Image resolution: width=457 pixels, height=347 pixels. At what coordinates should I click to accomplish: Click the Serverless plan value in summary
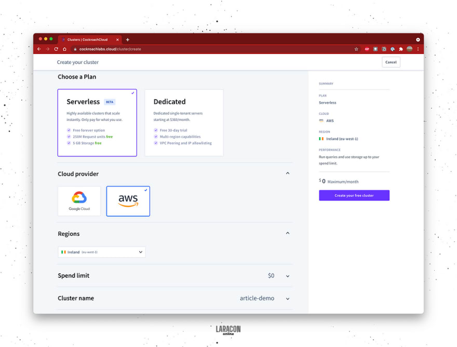328,103
